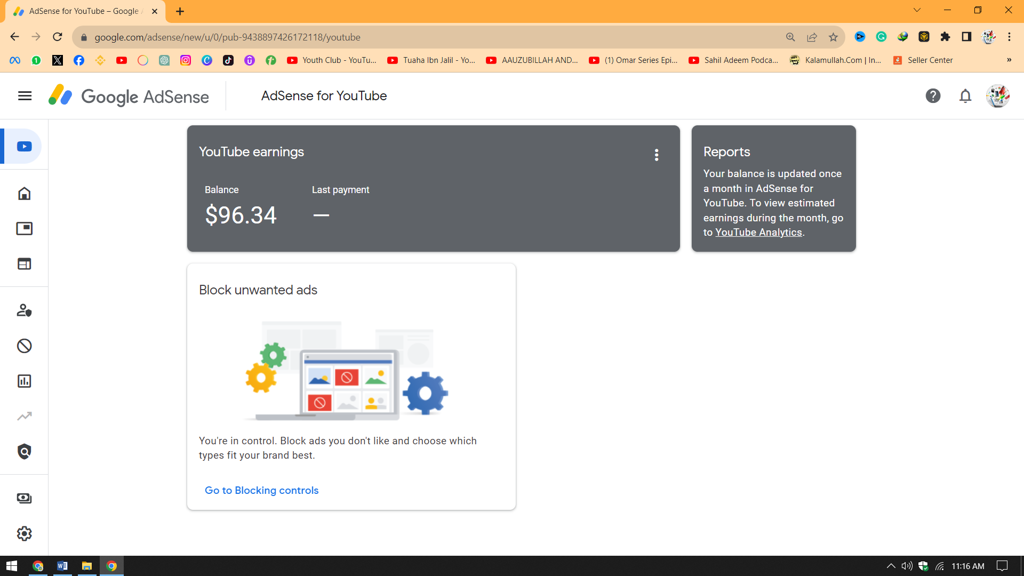This screenshot has height=576, width=1024.
Task: Click the share page icon
Action: 812,37
